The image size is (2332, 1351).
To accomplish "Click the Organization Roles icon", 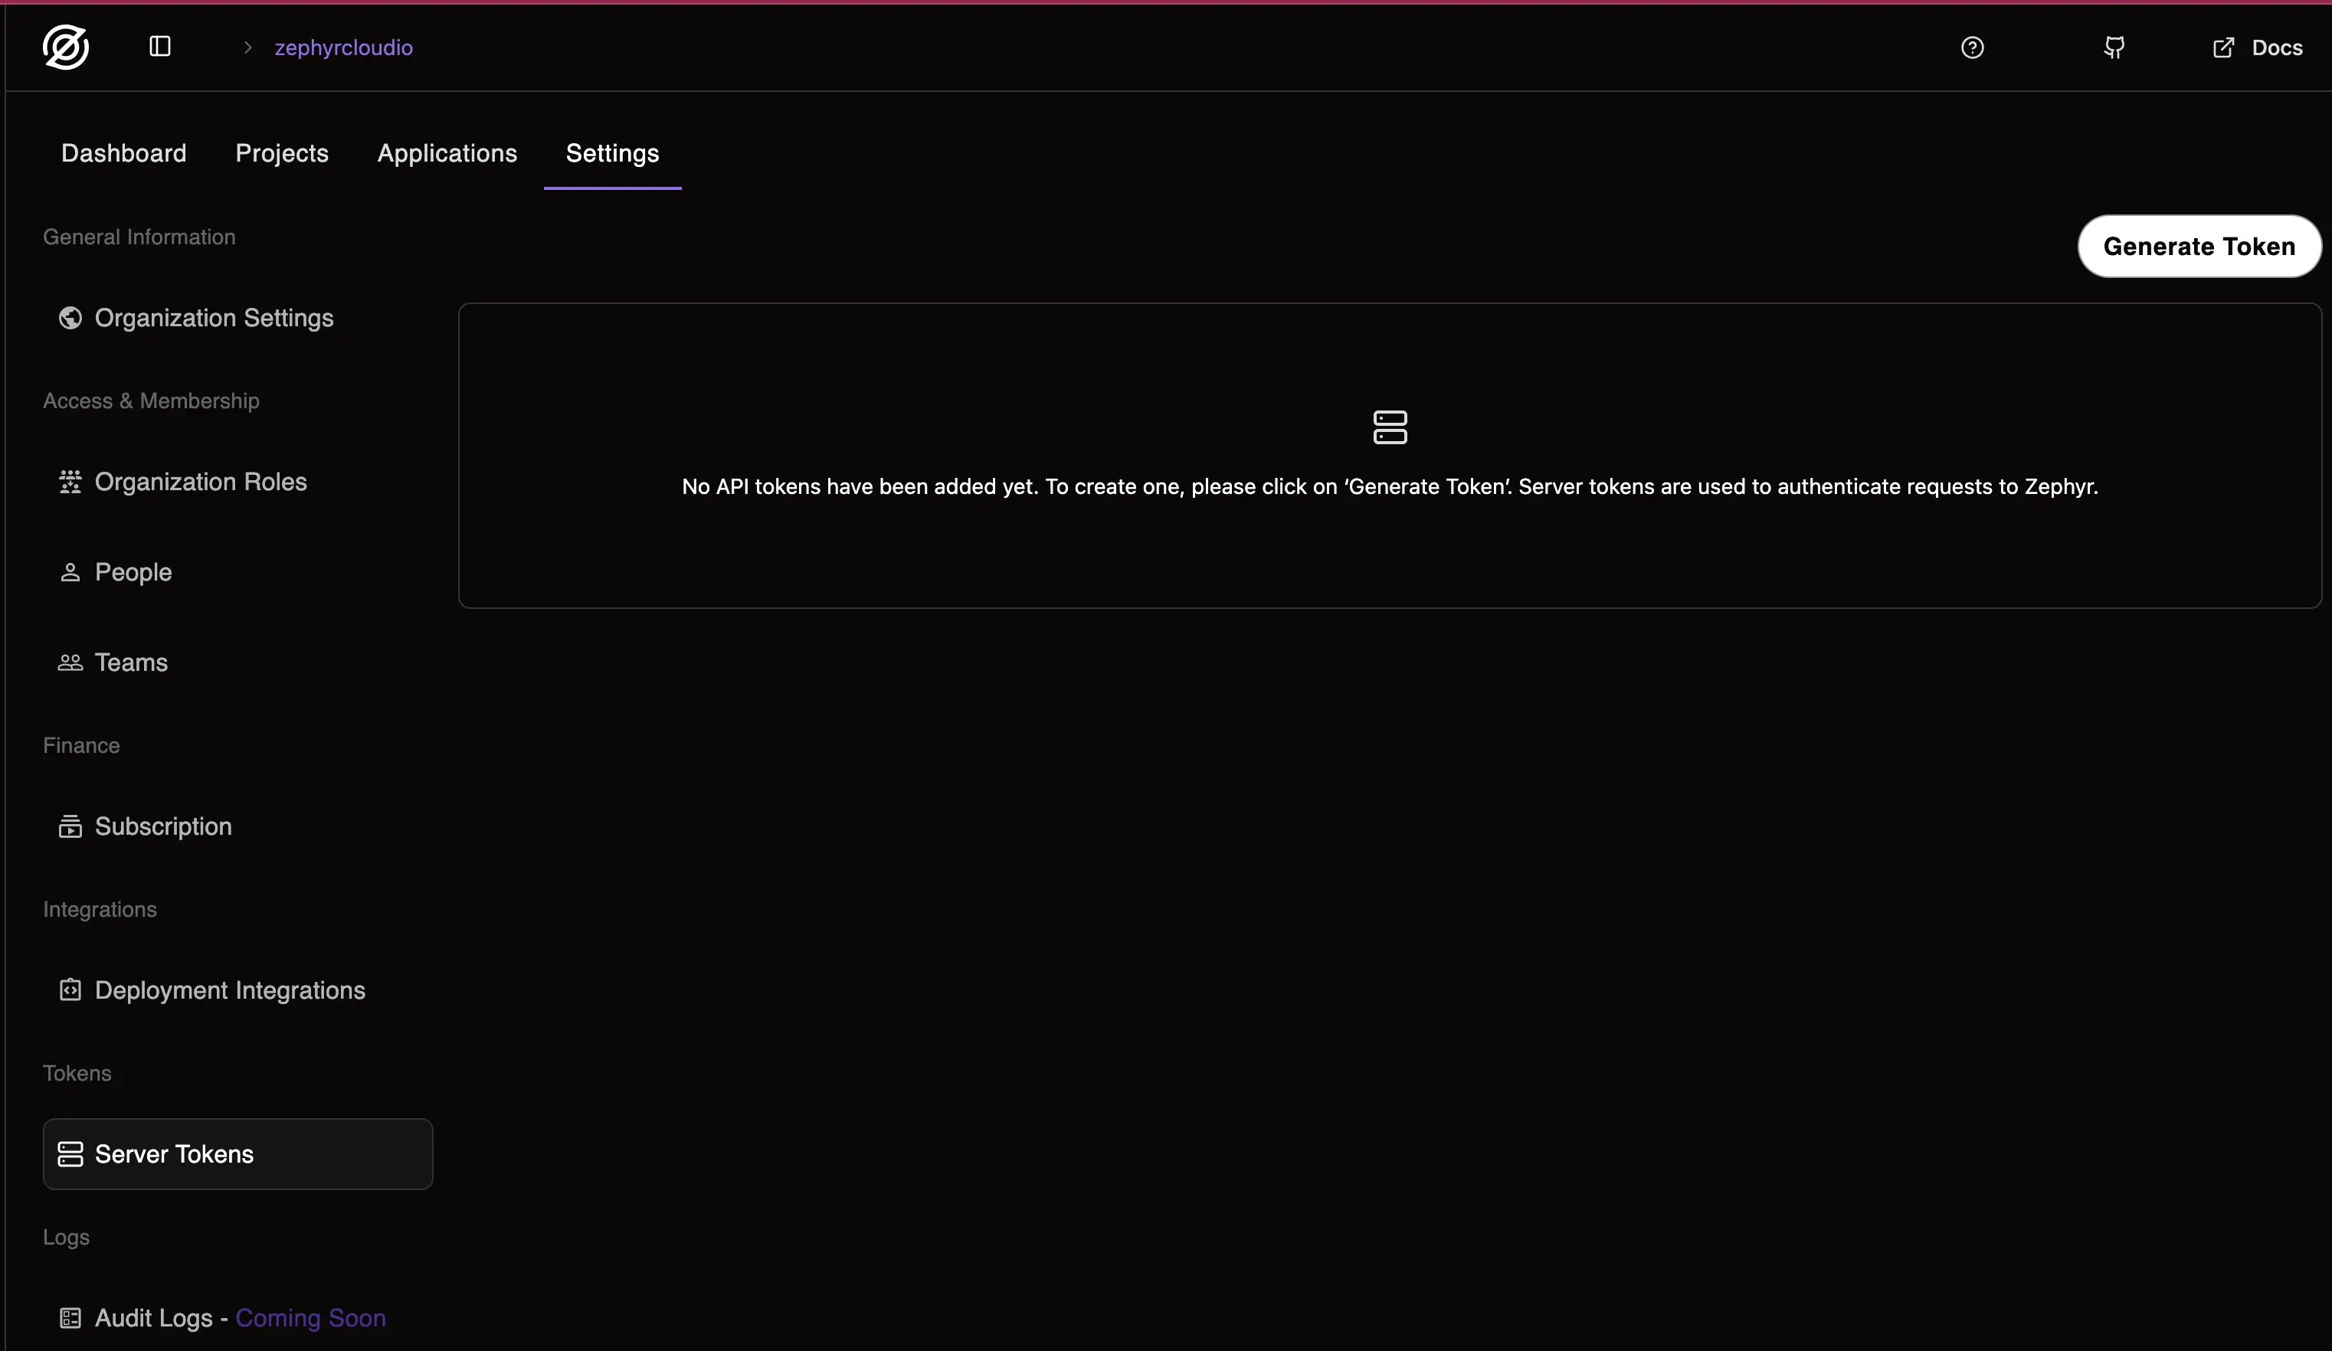I will tap(70, 481).
